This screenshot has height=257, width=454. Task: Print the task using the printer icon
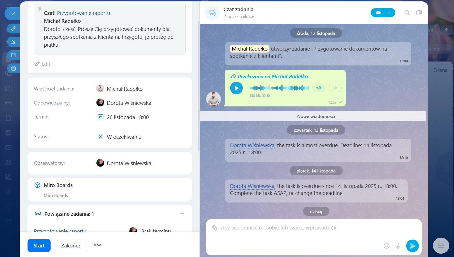(x=13, y=69)
